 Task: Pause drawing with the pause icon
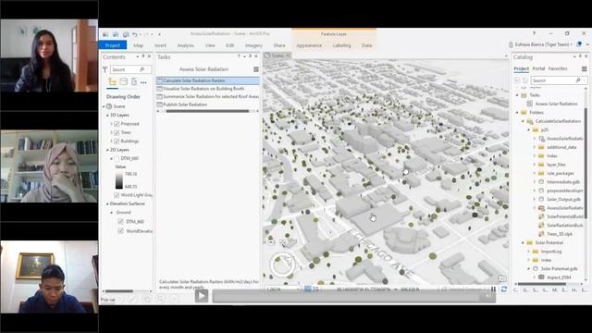(x=493, y=290)
